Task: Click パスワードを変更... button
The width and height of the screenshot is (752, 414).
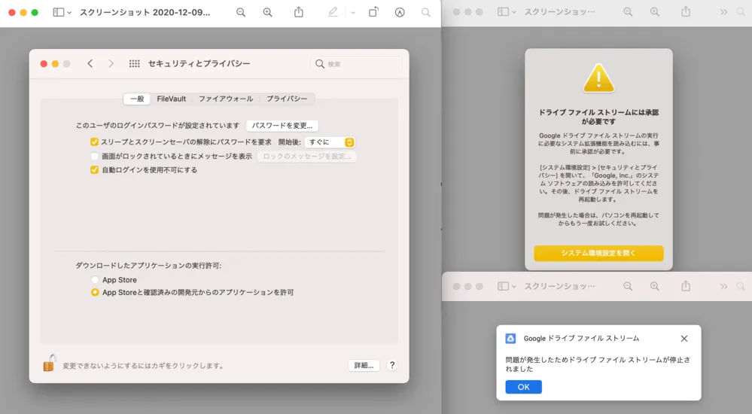Action: point(282,126)
